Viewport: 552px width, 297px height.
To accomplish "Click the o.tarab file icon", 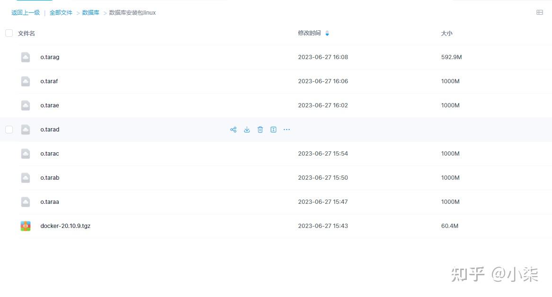I will 26,178.
